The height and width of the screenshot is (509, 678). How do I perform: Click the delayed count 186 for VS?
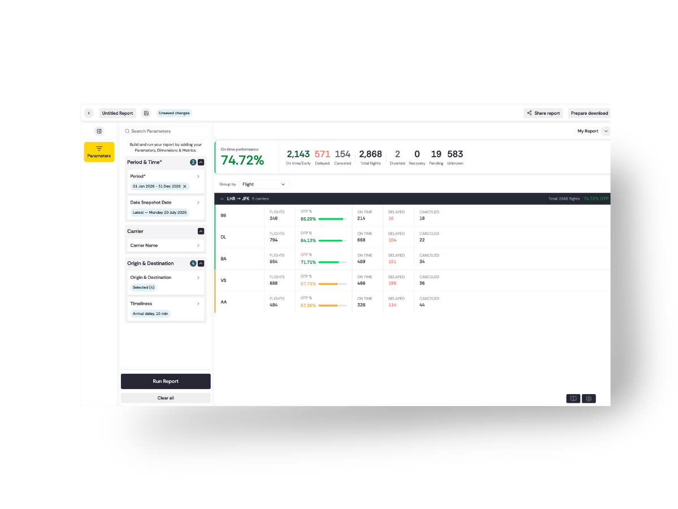pyautogui.click(x=392, y=283)
